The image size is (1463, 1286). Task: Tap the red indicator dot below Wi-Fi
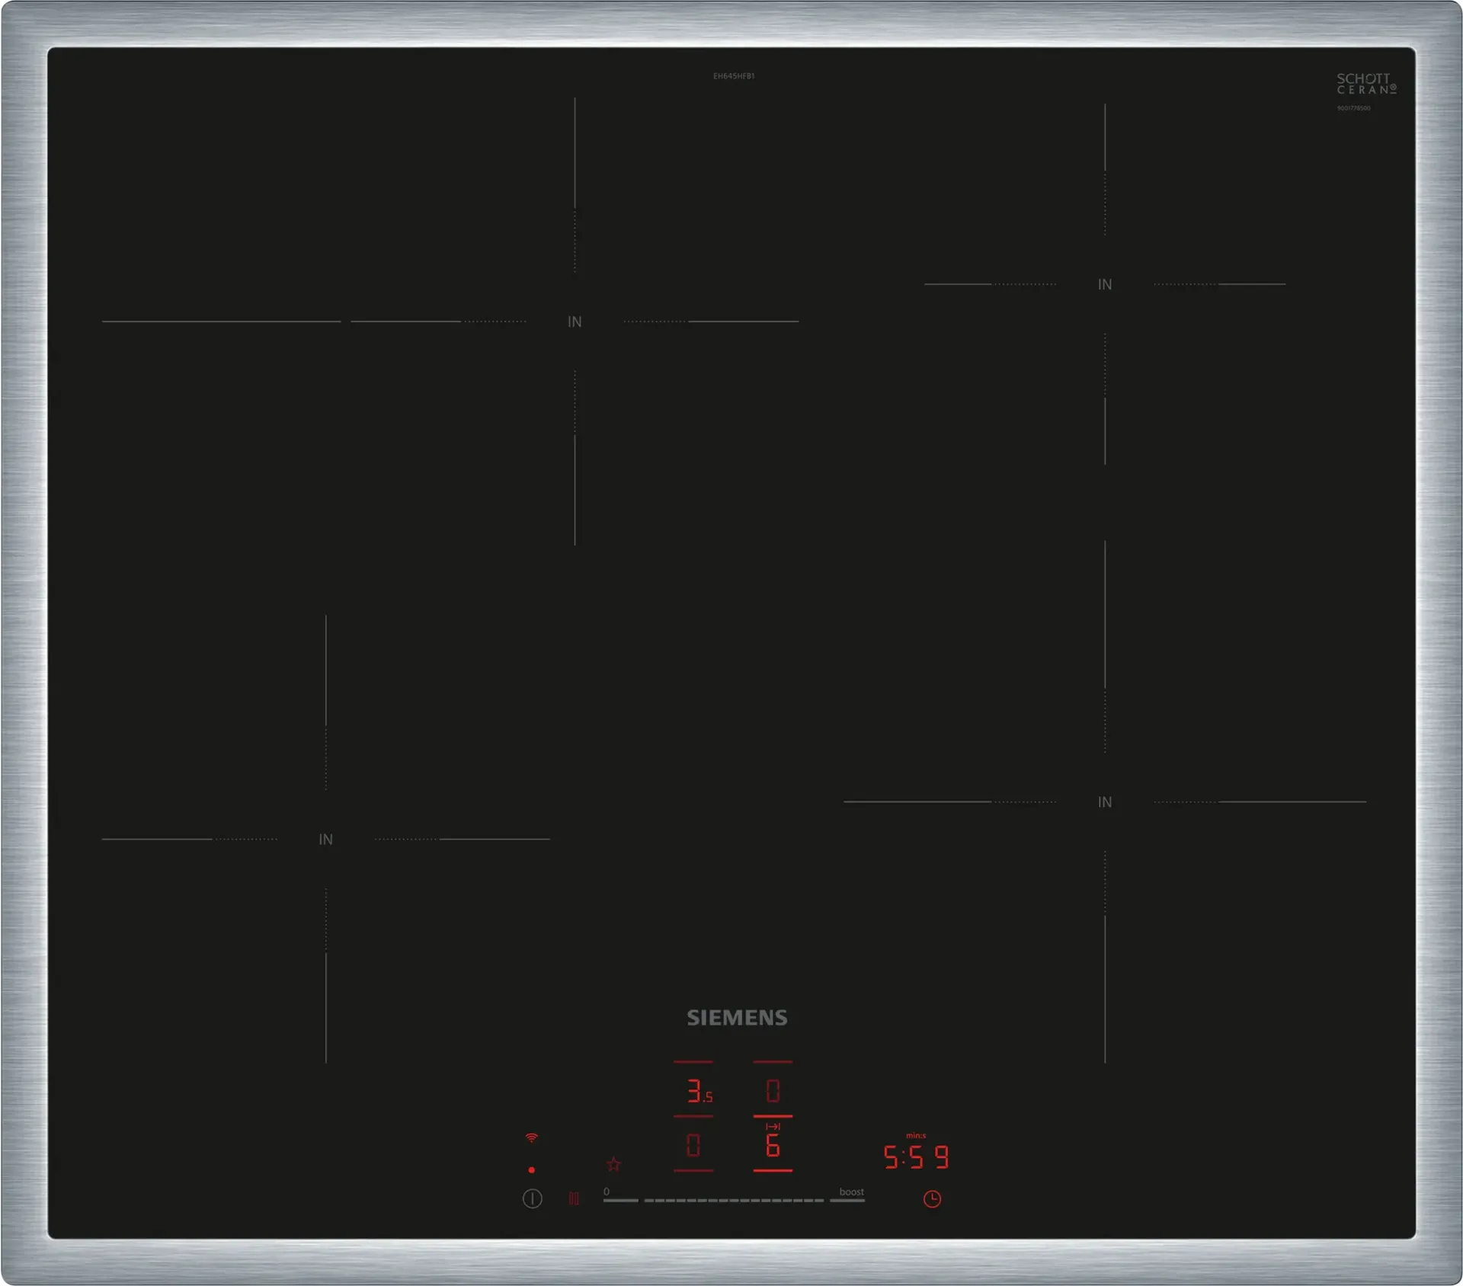[x=532, y=1169]
